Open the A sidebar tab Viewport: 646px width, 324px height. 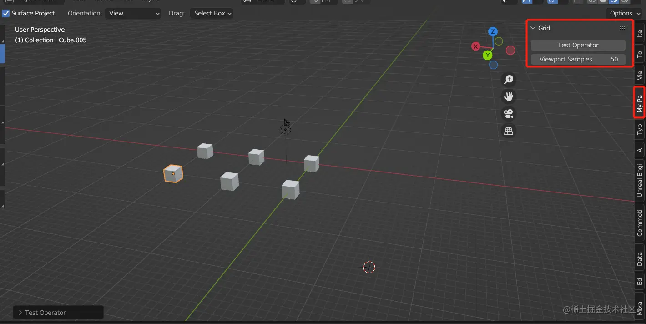pos(640,150)
